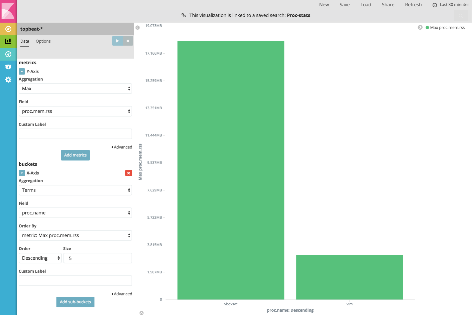Click the proc.name: Descending axis title
Viewport: 472px width, 315px height.
click(290, 310)
